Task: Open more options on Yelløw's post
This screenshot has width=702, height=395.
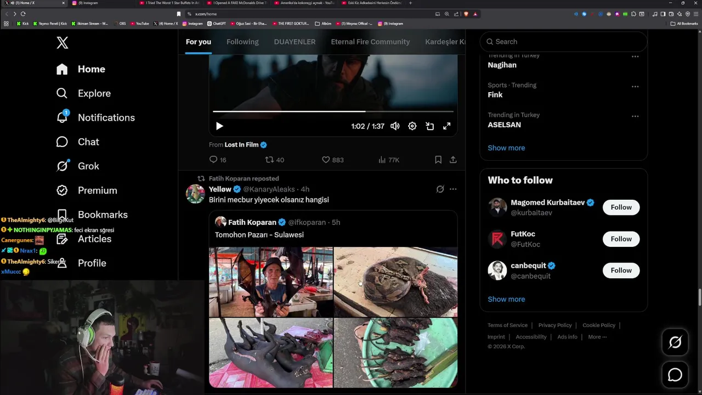Action: [x=453, y=189]
